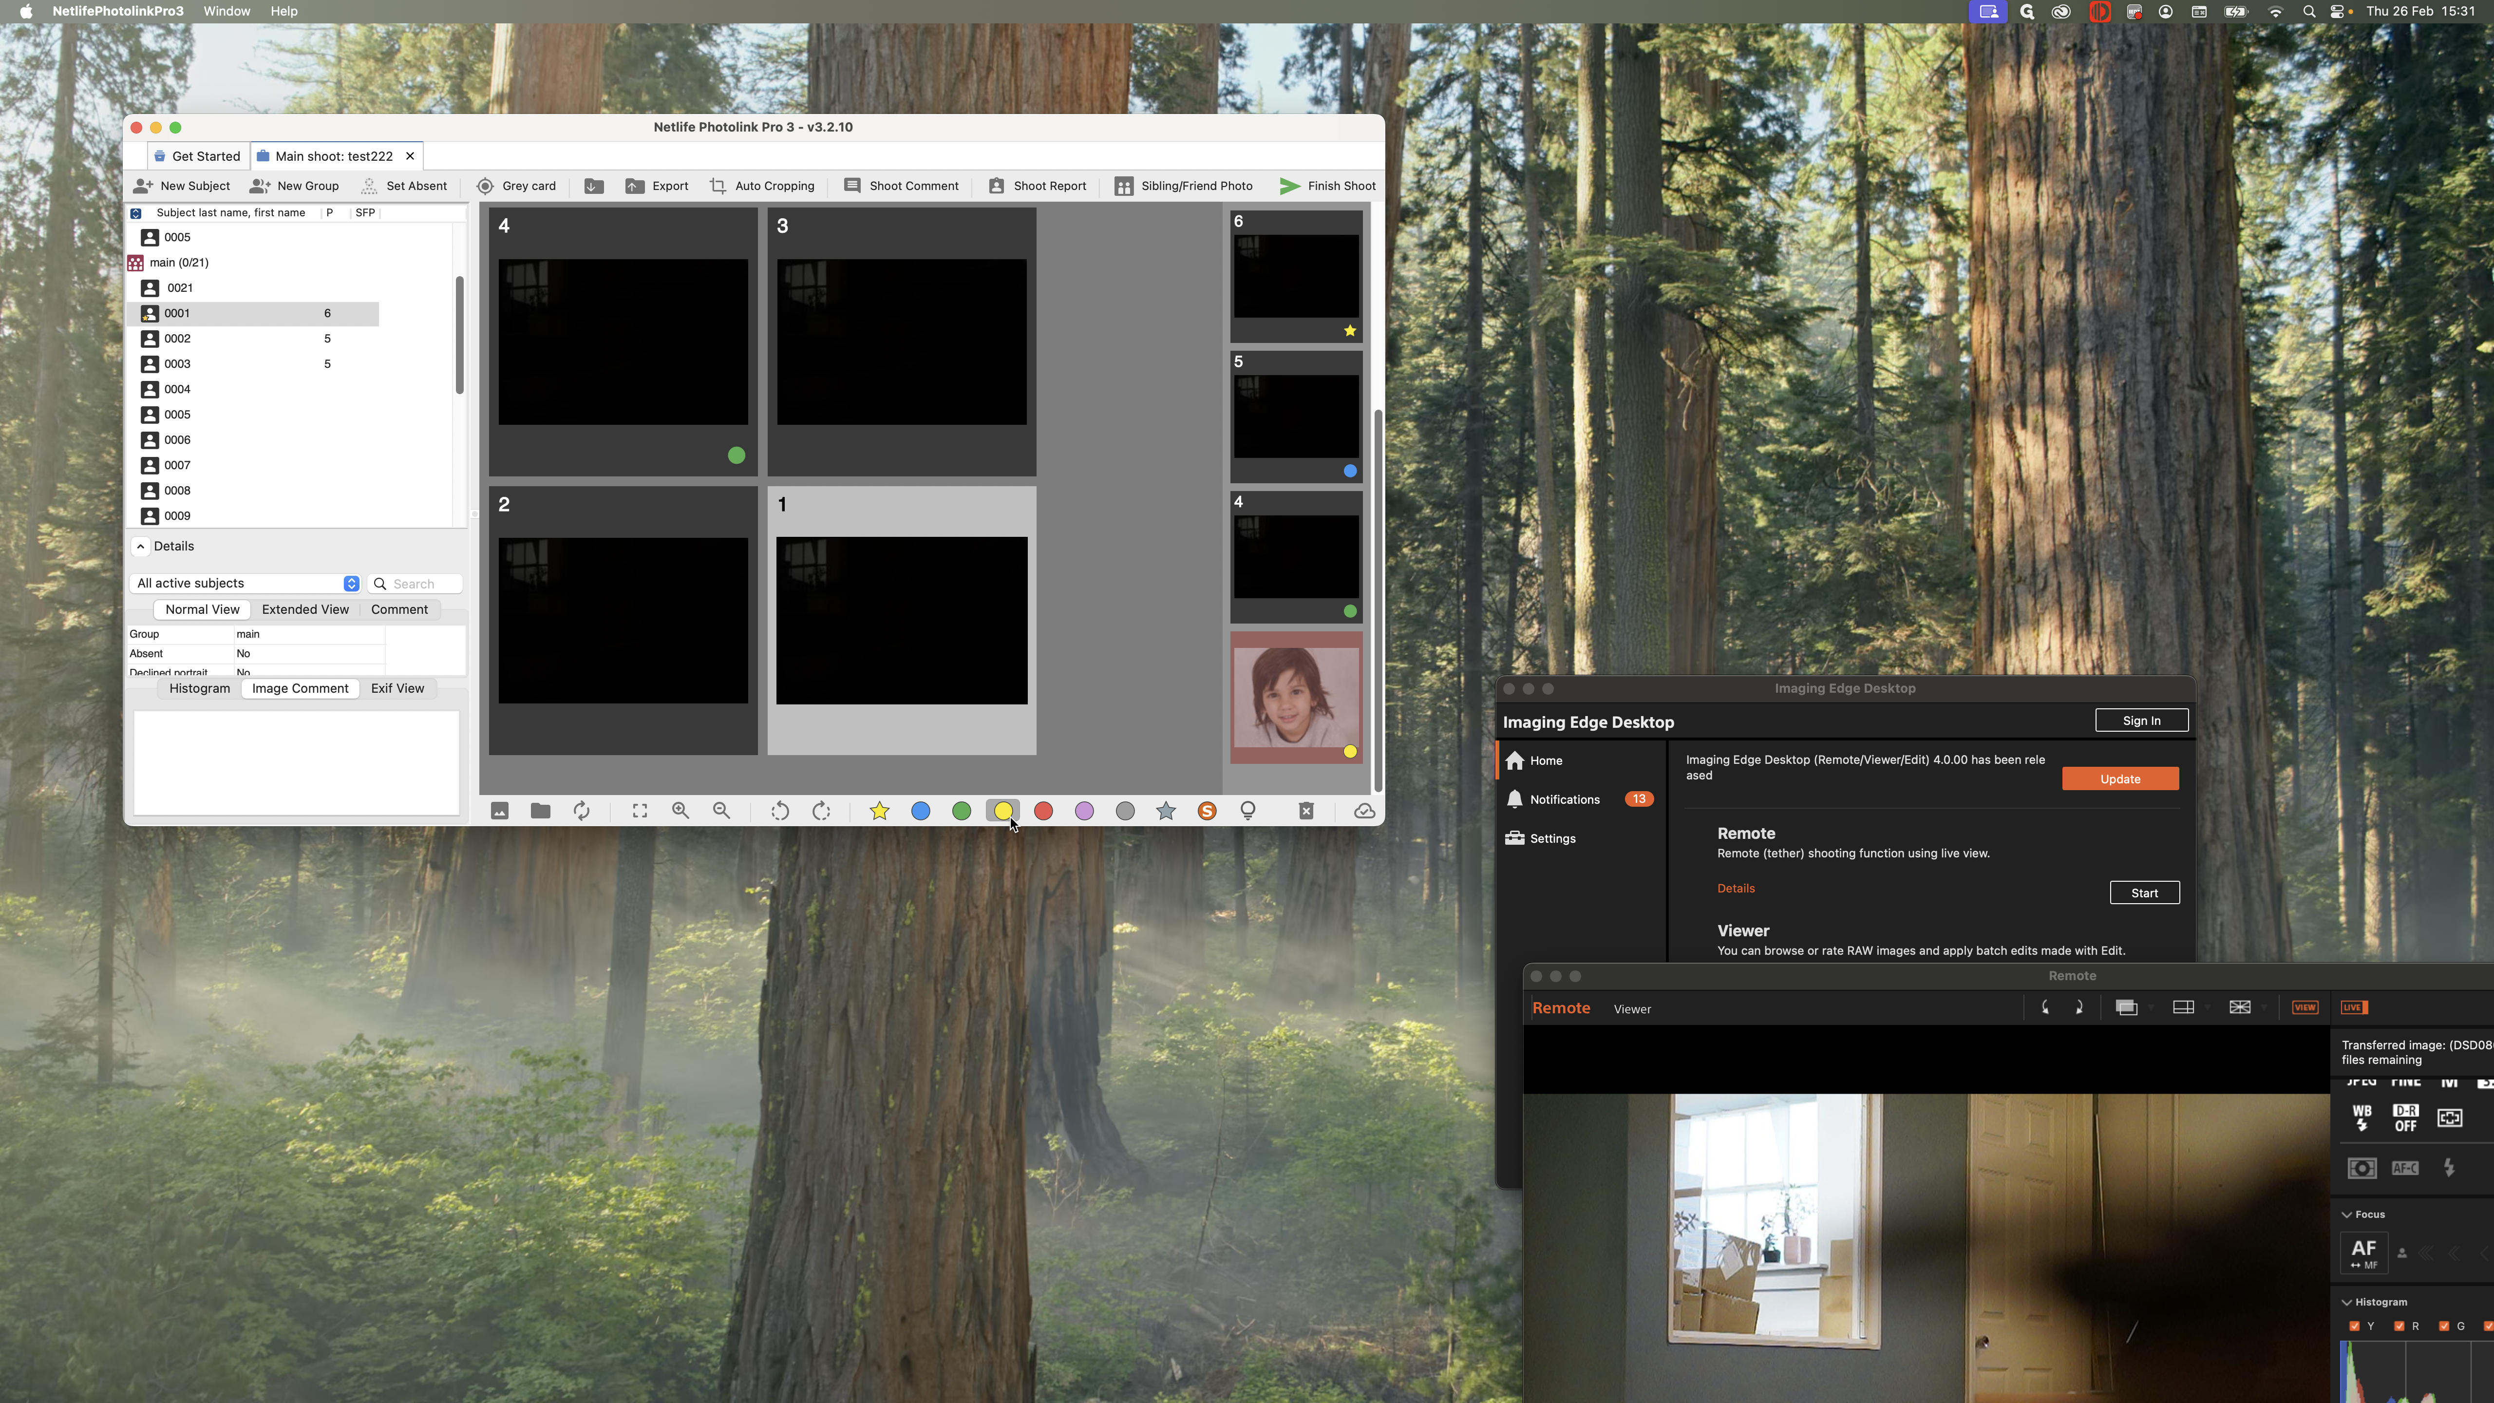Click the fullscreen fit view icon
The image size is (2494, 1403).
tap(640, 812)
